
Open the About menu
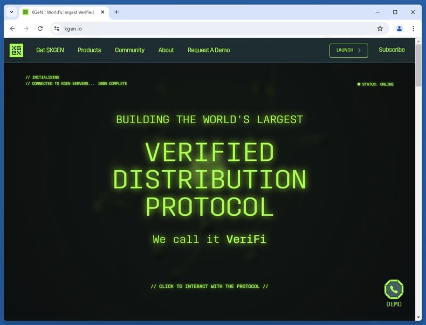(x=166, y=50)
